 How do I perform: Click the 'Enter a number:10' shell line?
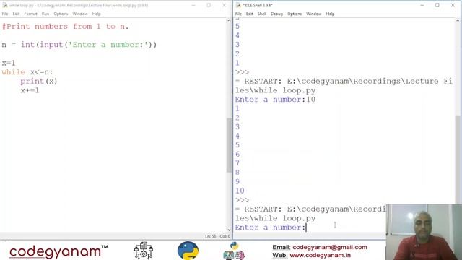pyautogui.click(x=275, y=100)
